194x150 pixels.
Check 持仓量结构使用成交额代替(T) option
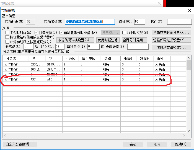pyautogui.click(x=7, y=37)
